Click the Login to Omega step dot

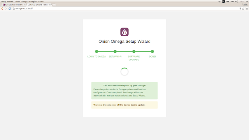[x=96, y=51]
